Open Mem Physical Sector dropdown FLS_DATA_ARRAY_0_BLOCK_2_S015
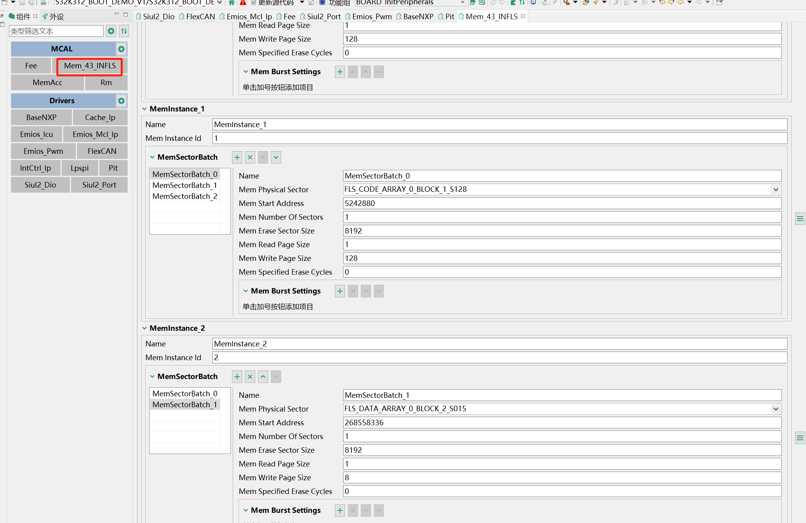The image size is (806, 523). [776, 409]
